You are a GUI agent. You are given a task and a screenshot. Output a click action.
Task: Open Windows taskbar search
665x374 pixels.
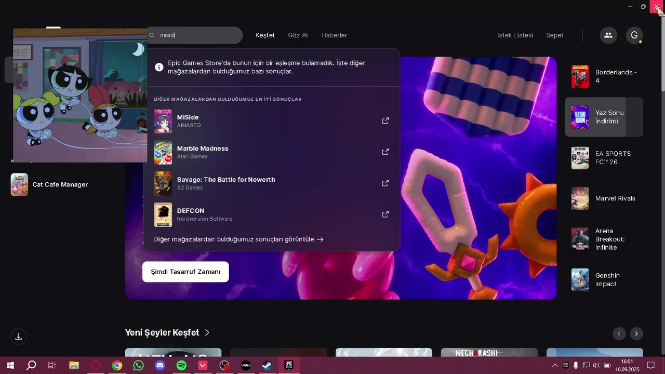click(31, 365)
